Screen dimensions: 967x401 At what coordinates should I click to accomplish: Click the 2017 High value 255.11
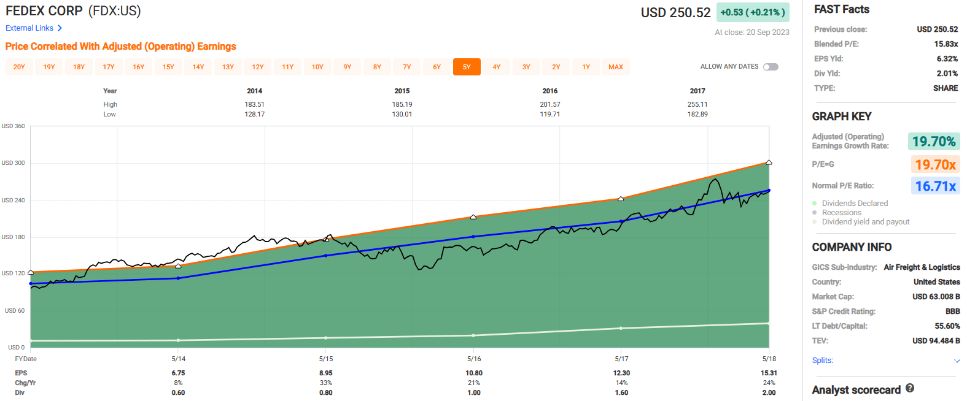pos(697,105)
